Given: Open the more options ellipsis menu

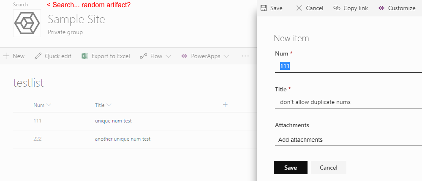Looking at the screenshot, I should click(x=245, y=56).
